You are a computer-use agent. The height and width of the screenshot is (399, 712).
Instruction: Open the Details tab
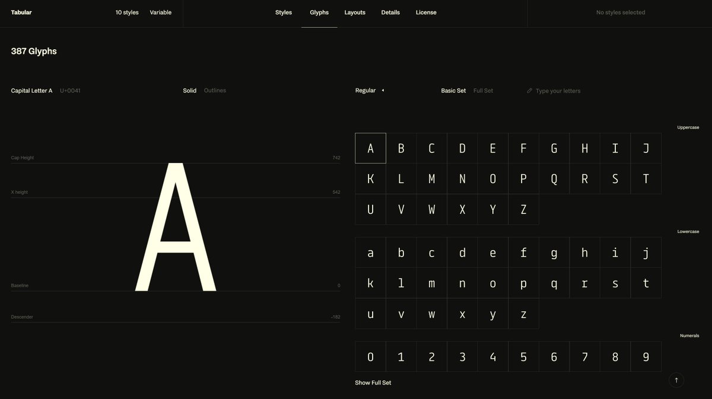tap(390, 12)
